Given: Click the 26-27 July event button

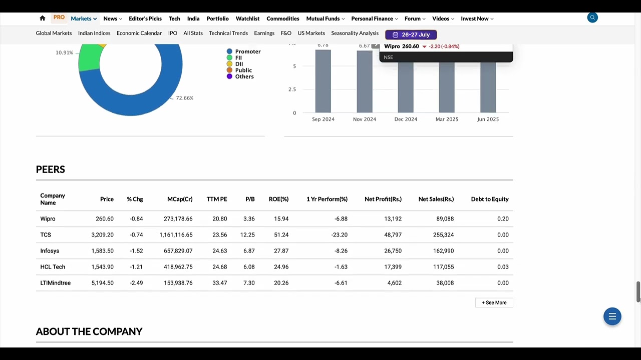Looking at the screenshot, I should [x=411, y=35].
